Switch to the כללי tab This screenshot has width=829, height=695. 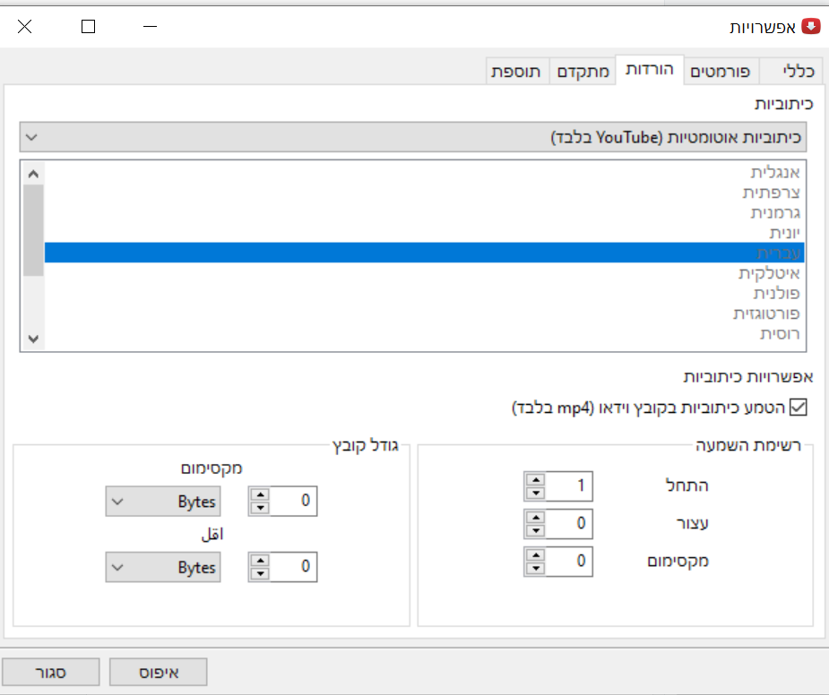coord(791,72)
